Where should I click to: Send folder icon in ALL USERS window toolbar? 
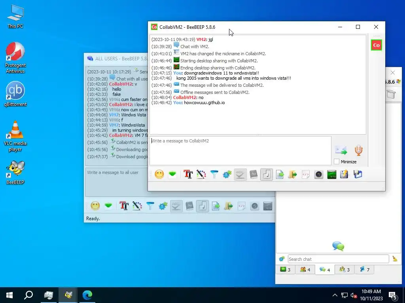point(229,206)
